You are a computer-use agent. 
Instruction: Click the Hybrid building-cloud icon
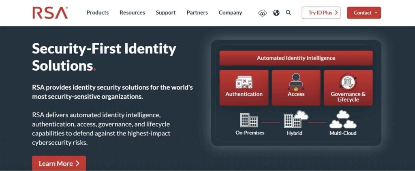pyautogui.click(x=295, y=119)
